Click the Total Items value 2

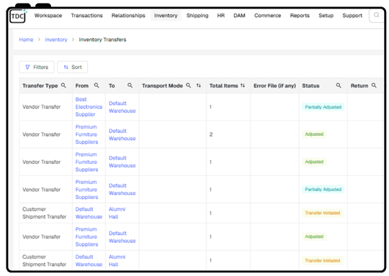coord(211,134)
